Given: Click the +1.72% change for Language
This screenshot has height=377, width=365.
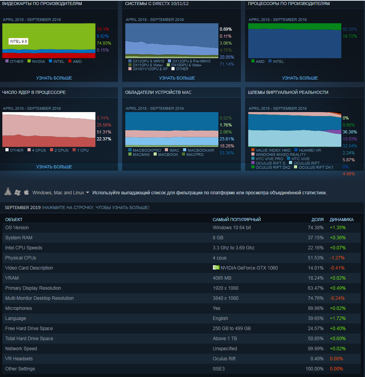Looking at the screenshot, I should coord(337,318).
